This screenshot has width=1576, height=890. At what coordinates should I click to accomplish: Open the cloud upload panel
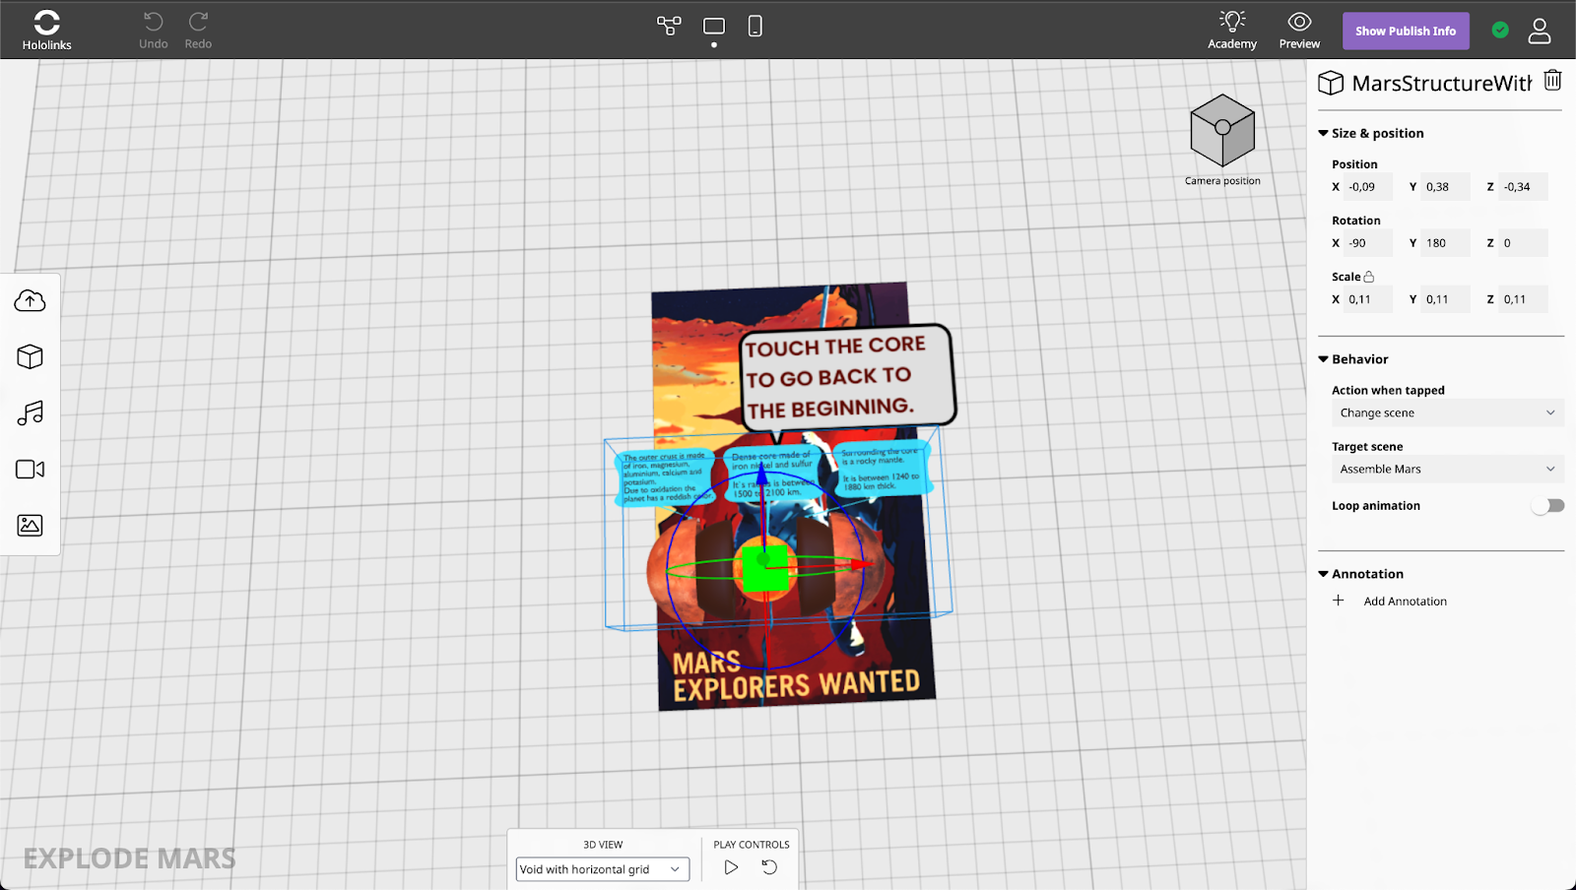(x=31, y=301)
